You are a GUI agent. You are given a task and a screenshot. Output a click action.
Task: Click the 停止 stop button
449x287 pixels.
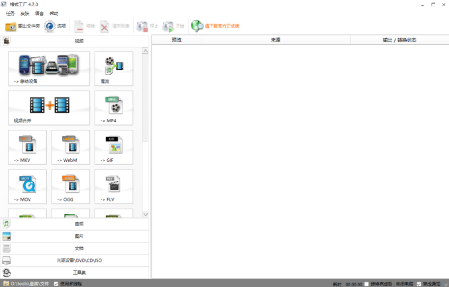[x=147, y=26]
